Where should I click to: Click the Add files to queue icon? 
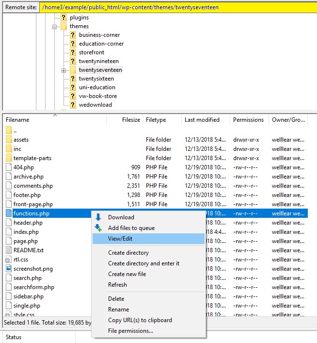[x=98, y=228]
